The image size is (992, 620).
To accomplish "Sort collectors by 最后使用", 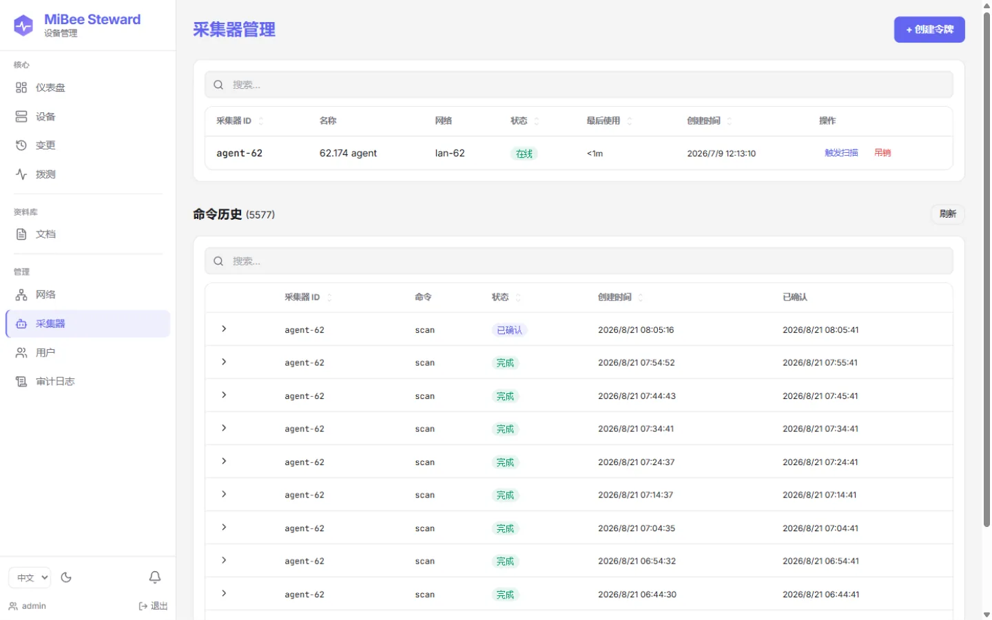I will [610, 121].
